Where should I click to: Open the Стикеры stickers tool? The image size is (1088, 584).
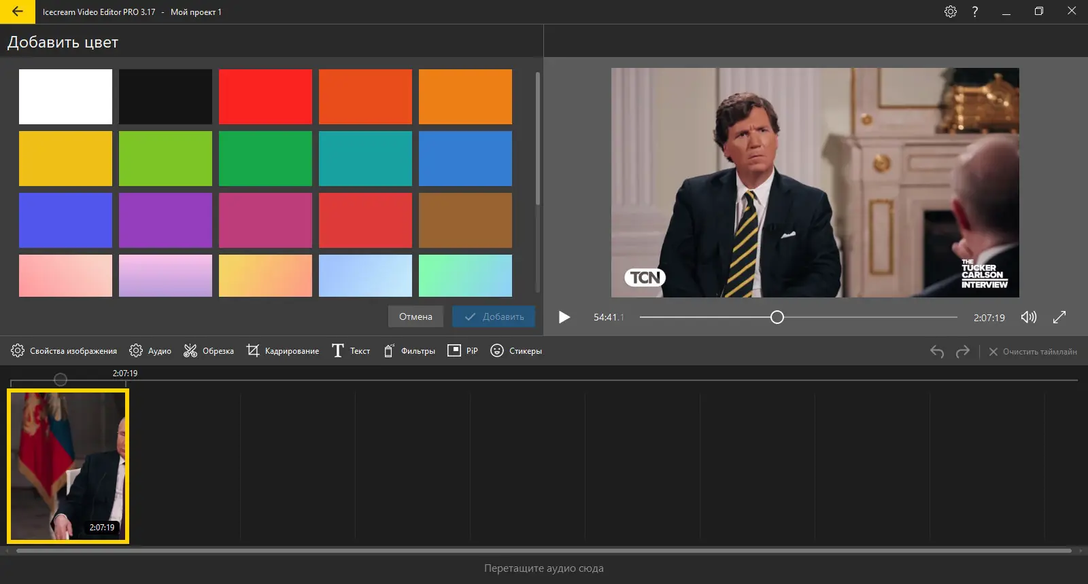tap(516, 351)
